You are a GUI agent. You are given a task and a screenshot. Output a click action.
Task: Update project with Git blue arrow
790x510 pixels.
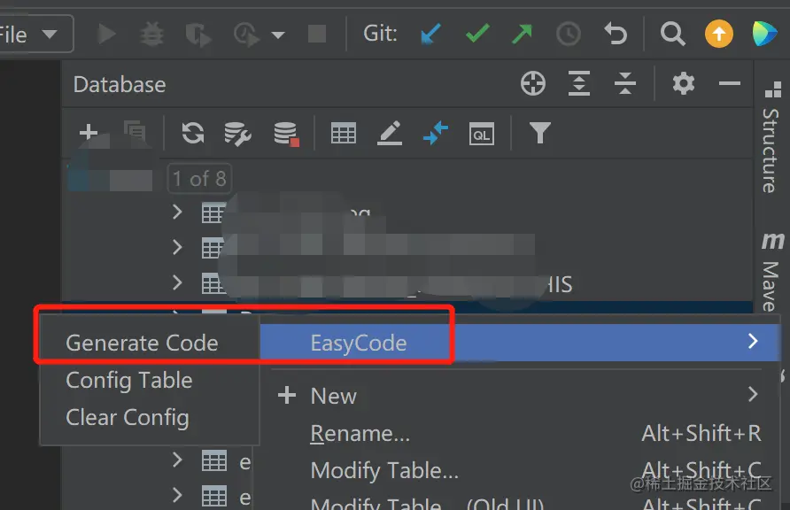(x=430, y=35)
